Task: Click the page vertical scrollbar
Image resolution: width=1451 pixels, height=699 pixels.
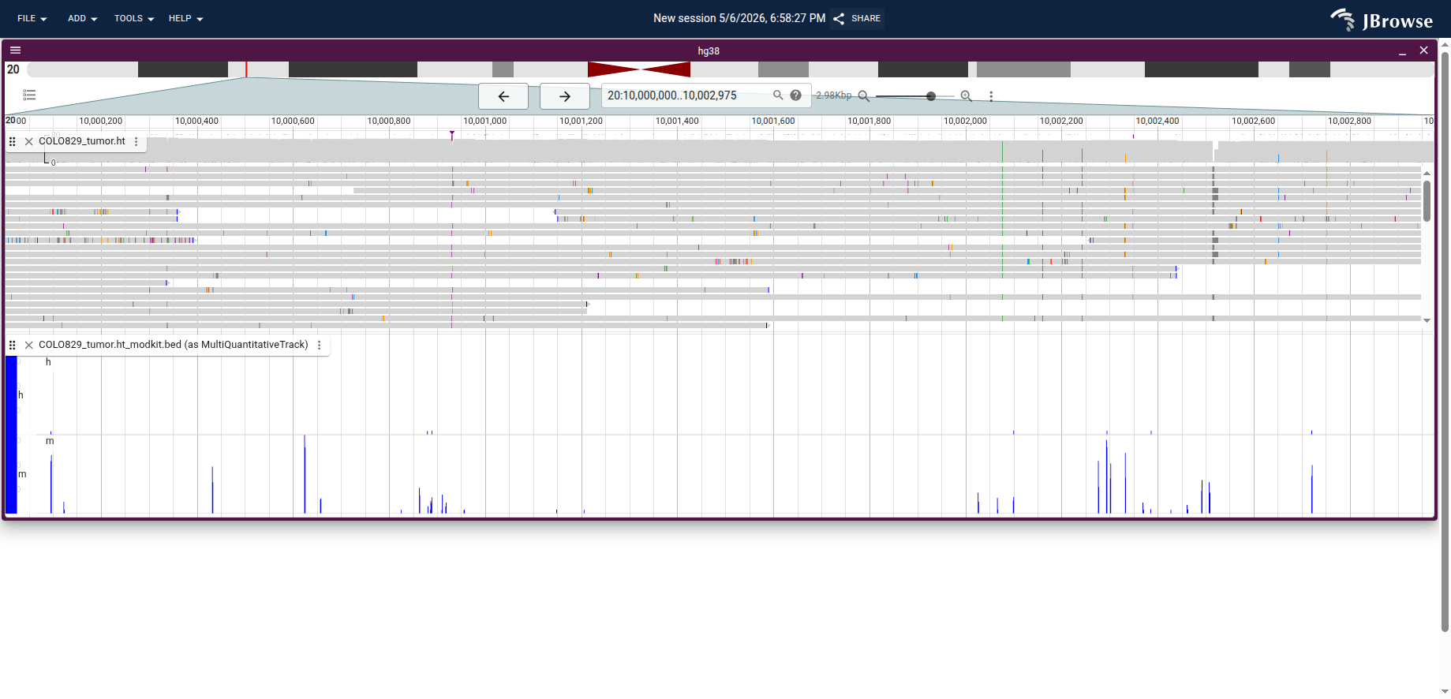Action: (x=1445, y=342)
